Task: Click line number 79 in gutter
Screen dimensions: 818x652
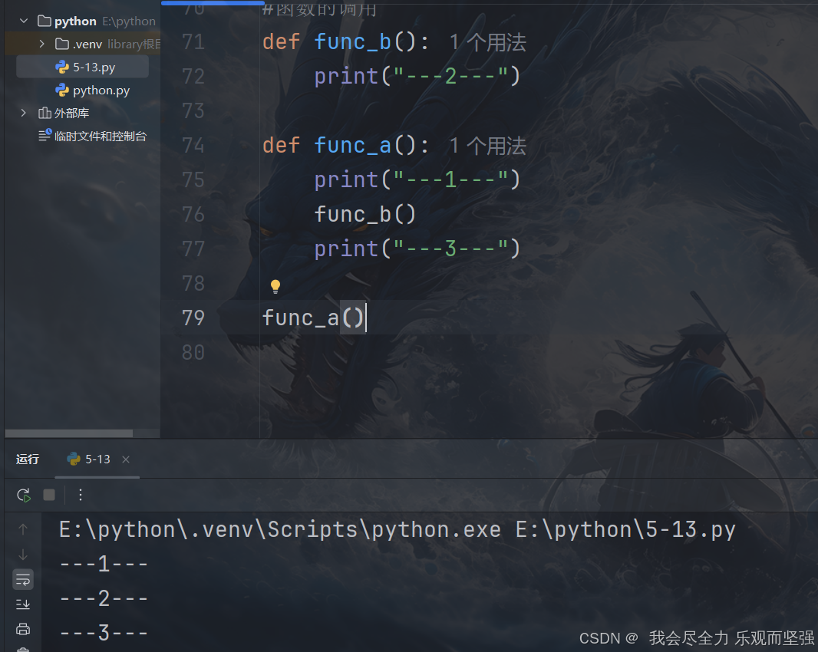Action: (x=193, y=318)
